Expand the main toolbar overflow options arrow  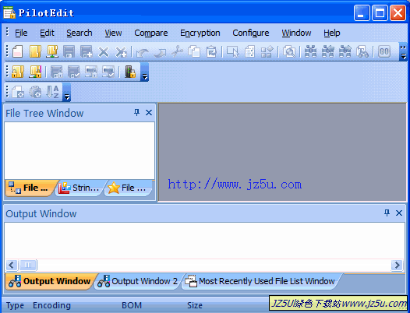(403, 51)
